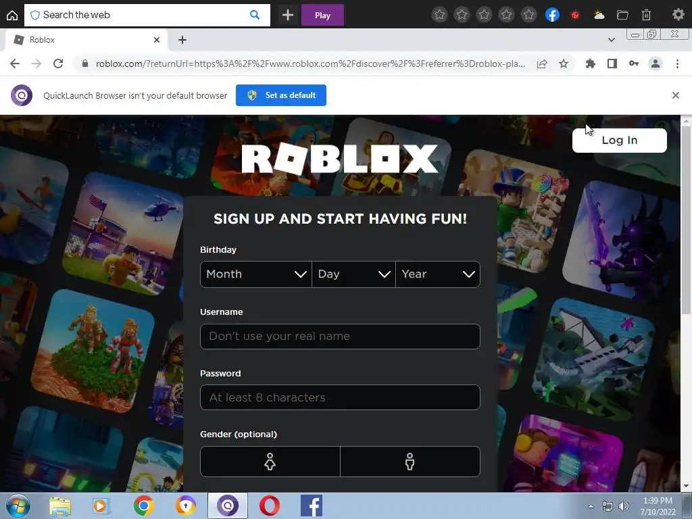
Task: Expand the tab search chevron
Action: pyautogui.click(x=611, y=40)
